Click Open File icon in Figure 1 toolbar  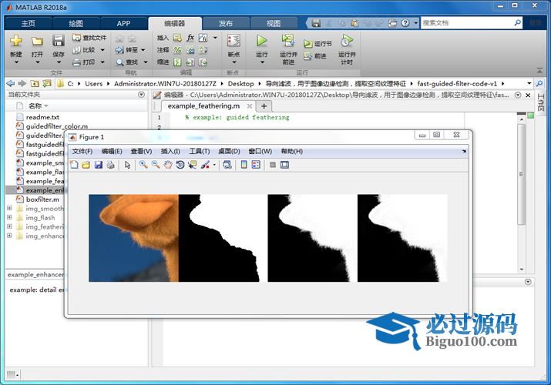pyautogui.click(x=86, y=165)
